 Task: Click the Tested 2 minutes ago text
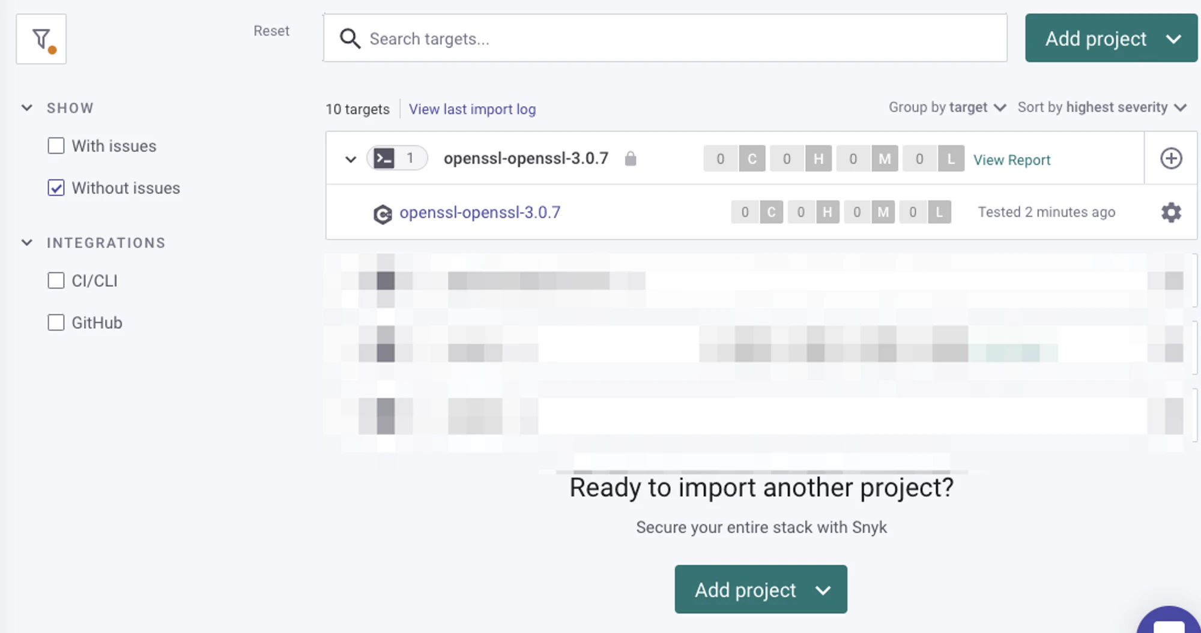tap(1047, 212)
